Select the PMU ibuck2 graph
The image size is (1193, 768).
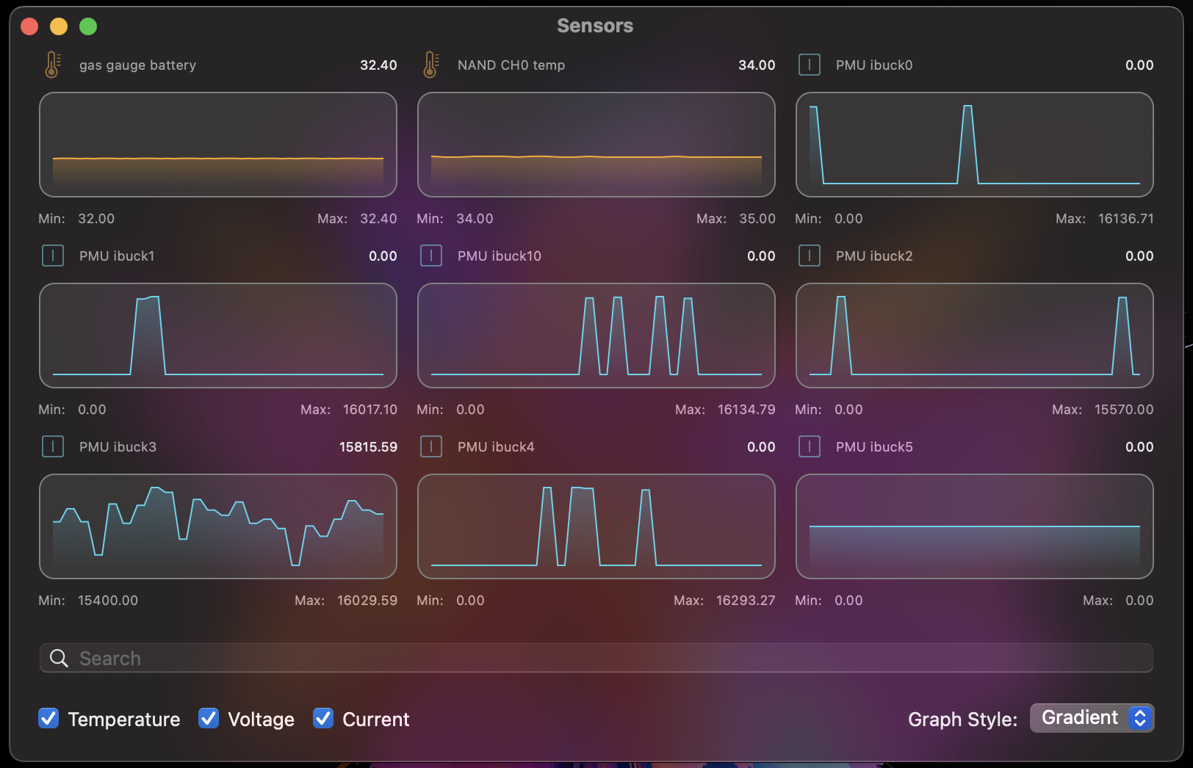tap(975, 336)
